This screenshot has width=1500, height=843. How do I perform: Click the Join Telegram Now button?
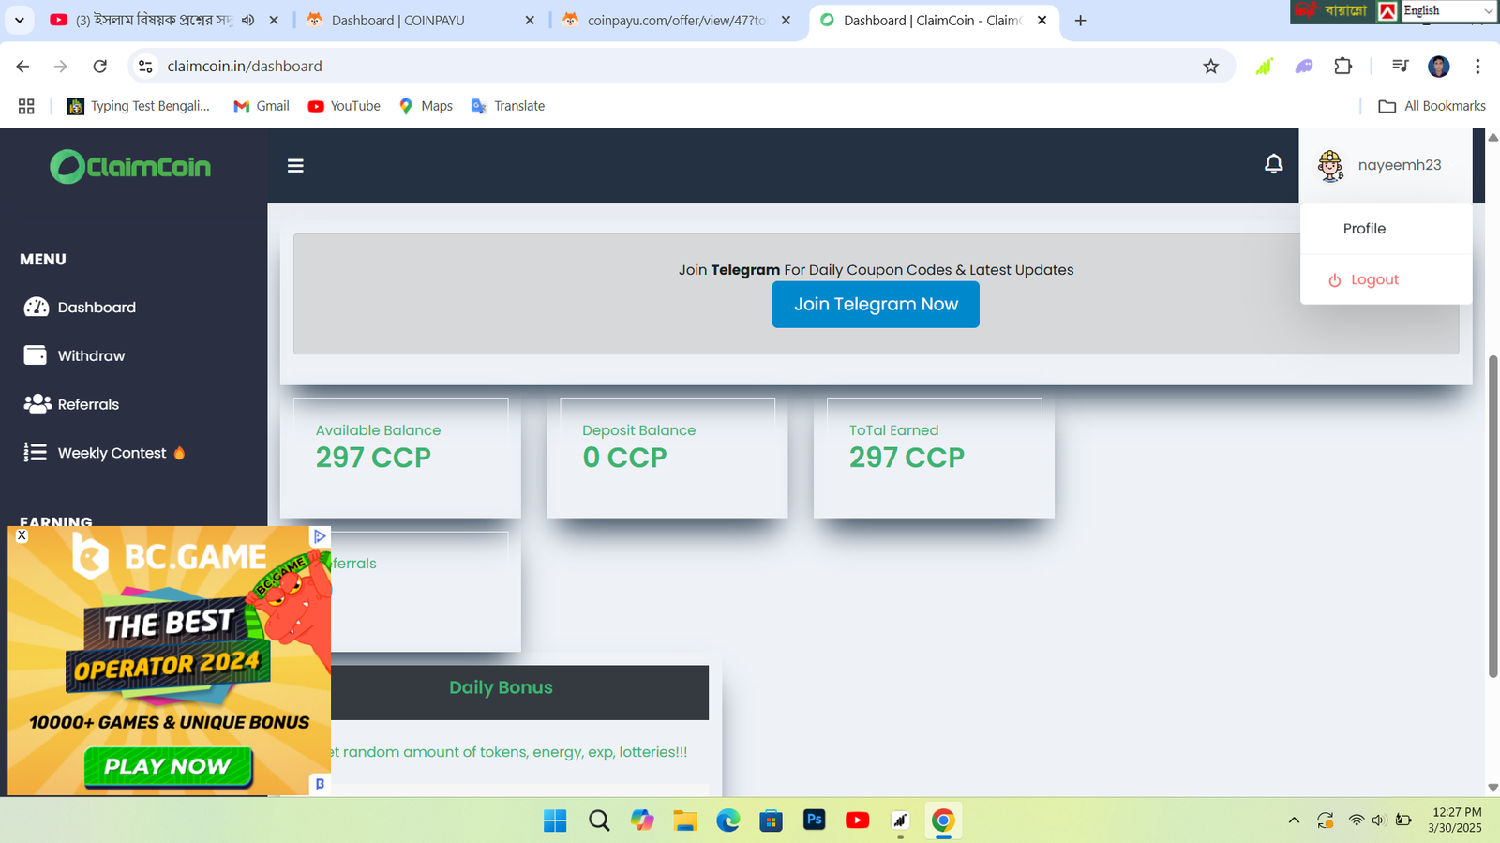876,304
